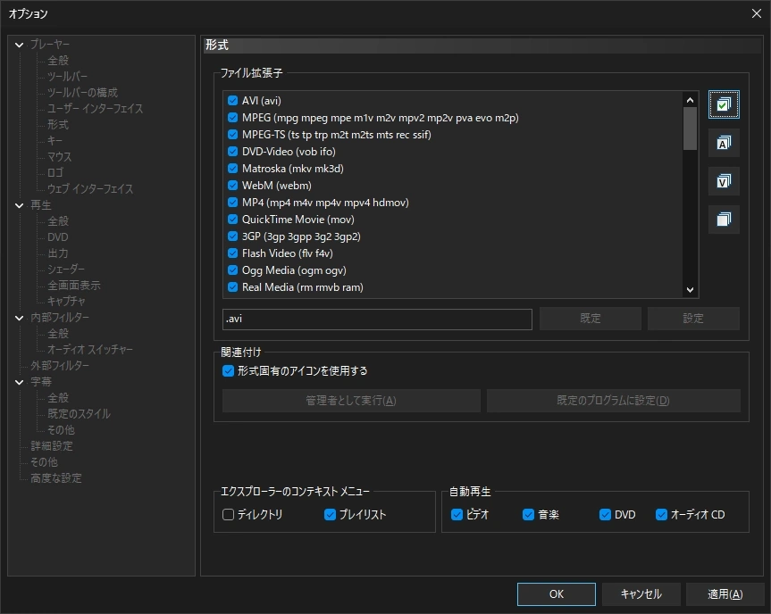Click the format list scroll down arrow
Image resolution: width=771 pixels, height=614 pixels.
point(690,290)
